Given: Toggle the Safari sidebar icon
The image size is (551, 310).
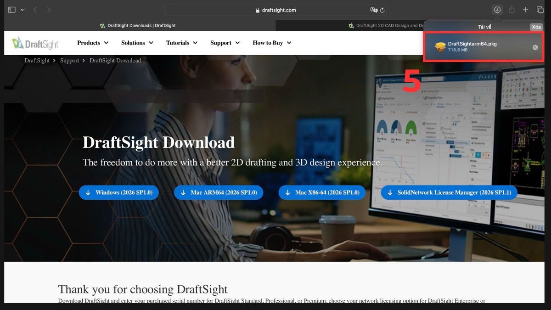Looking at the screenshot, I should 12,10.
